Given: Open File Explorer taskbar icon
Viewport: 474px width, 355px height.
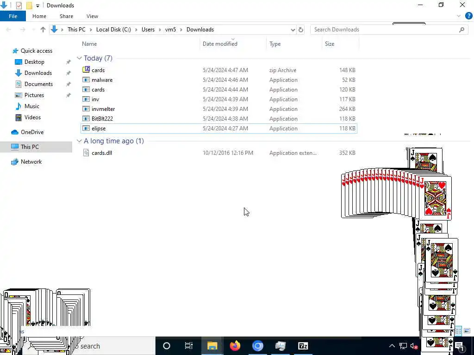Looking at the screenshot, I should [x=212, y=346].
